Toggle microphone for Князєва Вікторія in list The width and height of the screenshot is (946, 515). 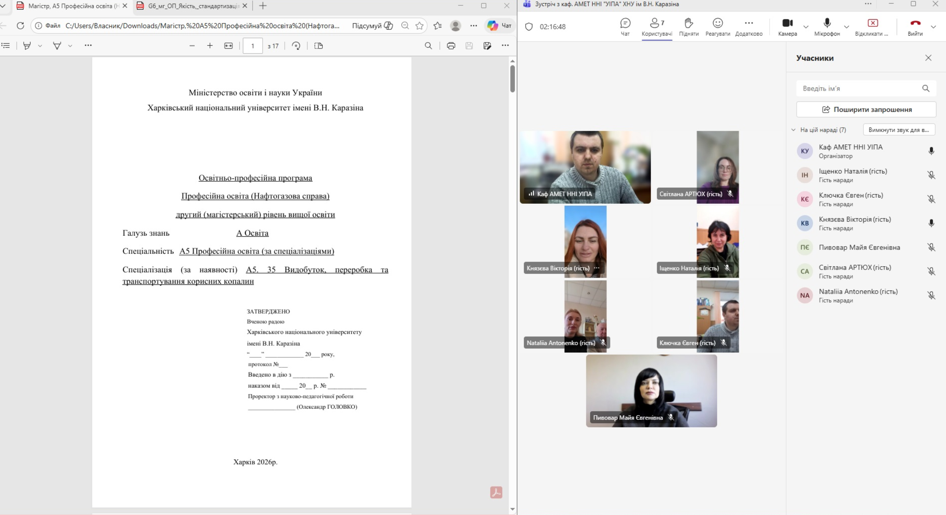(x=931, y=223)
